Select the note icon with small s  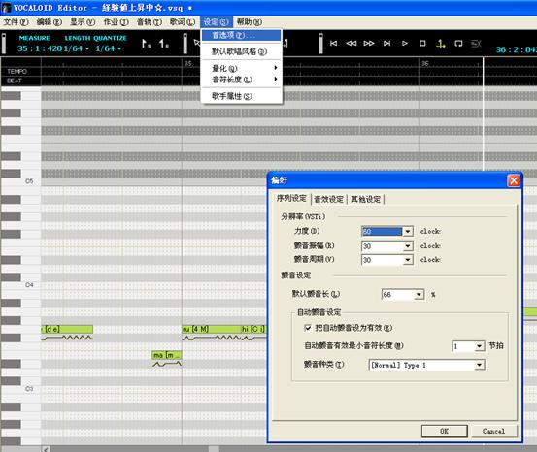coord(147,44)
